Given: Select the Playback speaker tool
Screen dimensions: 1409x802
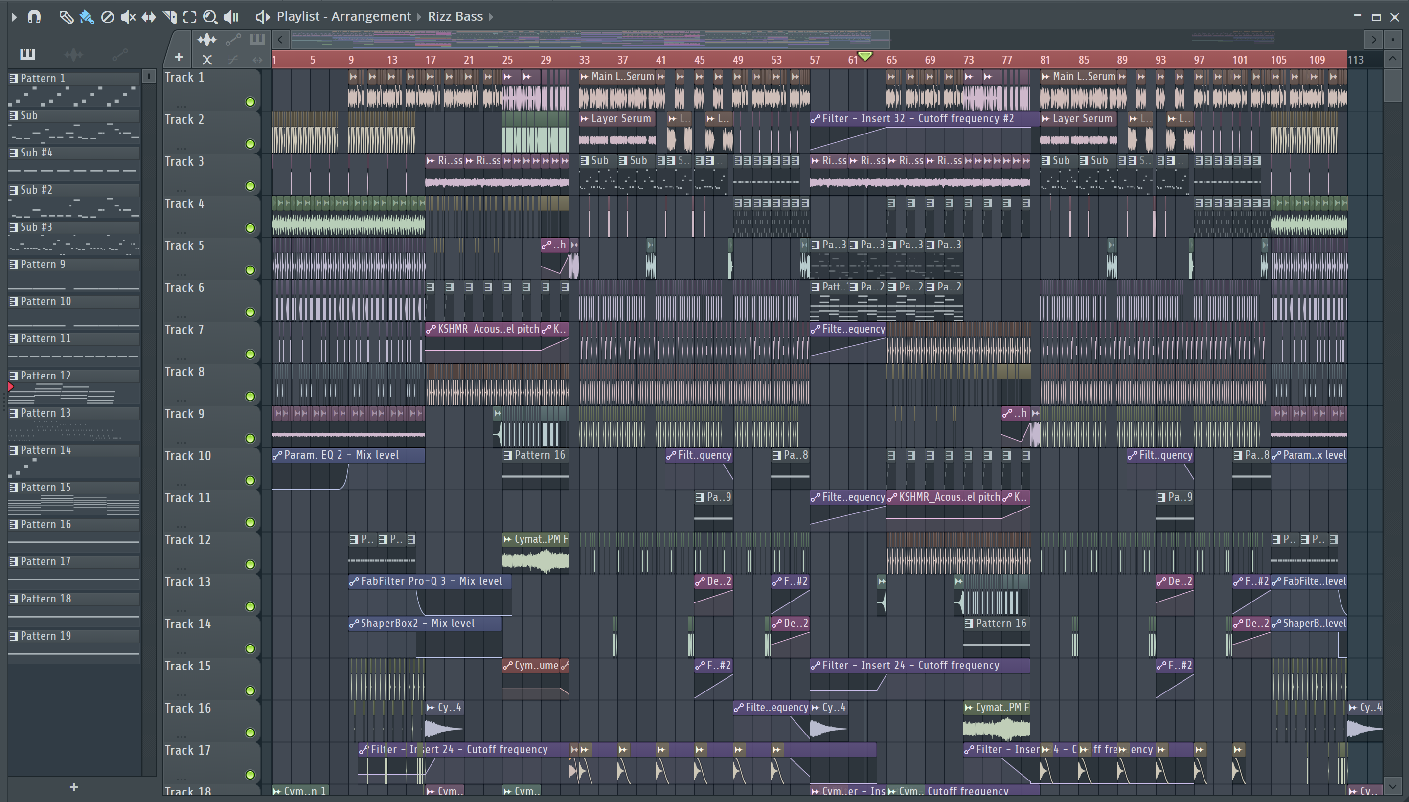Looking at the screenshot, I should pyautogui.click(x=231, y=17).
